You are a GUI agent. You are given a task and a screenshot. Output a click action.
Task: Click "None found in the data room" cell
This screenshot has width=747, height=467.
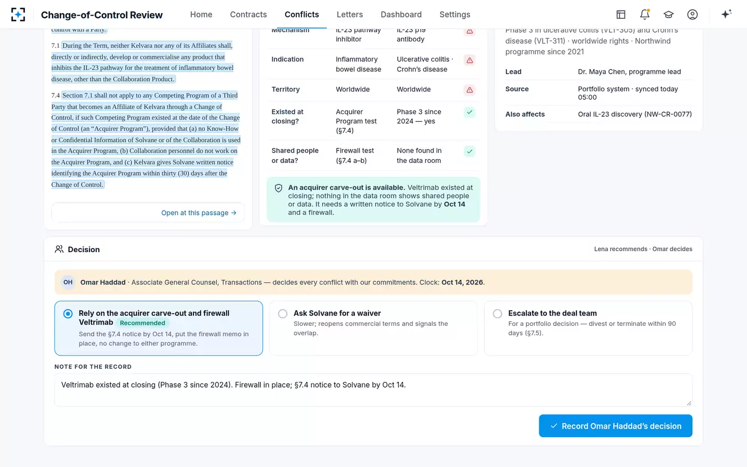coord(419,156)
